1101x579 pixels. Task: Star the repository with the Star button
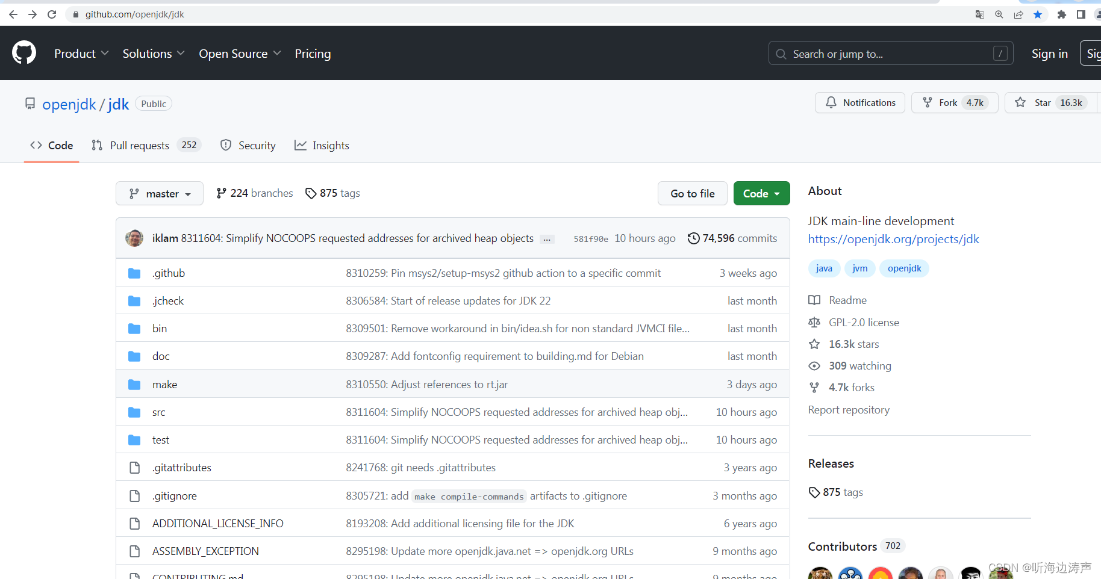1051,103
